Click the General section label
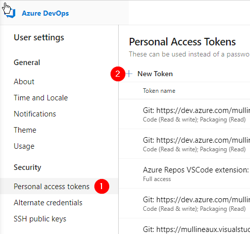250x234 pixels. pos(27,63)
